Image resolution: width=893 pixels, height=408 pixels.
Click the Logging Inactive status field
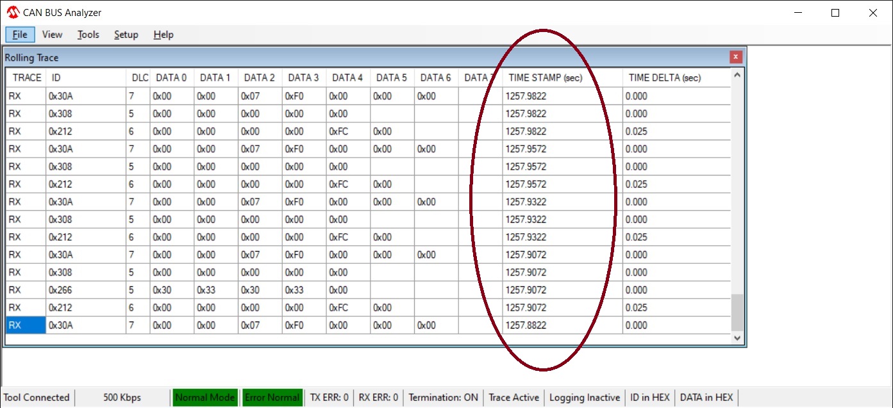(585, 397)
